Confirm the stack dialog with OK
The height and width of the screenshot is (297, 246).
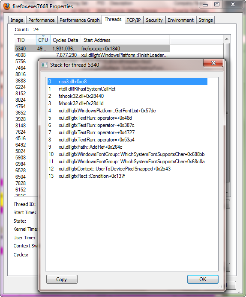[203, 279]
